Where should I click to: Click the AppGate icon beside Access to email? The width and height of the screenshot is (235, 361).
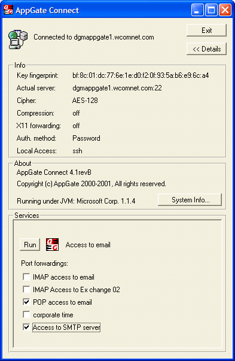[x=52, y=244]
